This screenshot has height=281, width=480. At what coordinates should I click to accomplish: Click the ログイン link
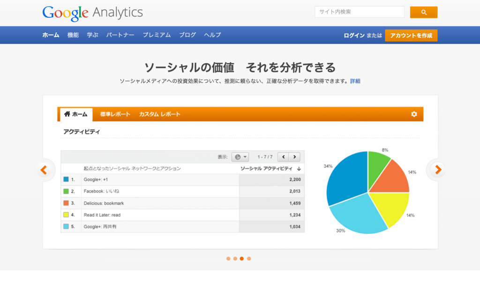pos(354,36)
